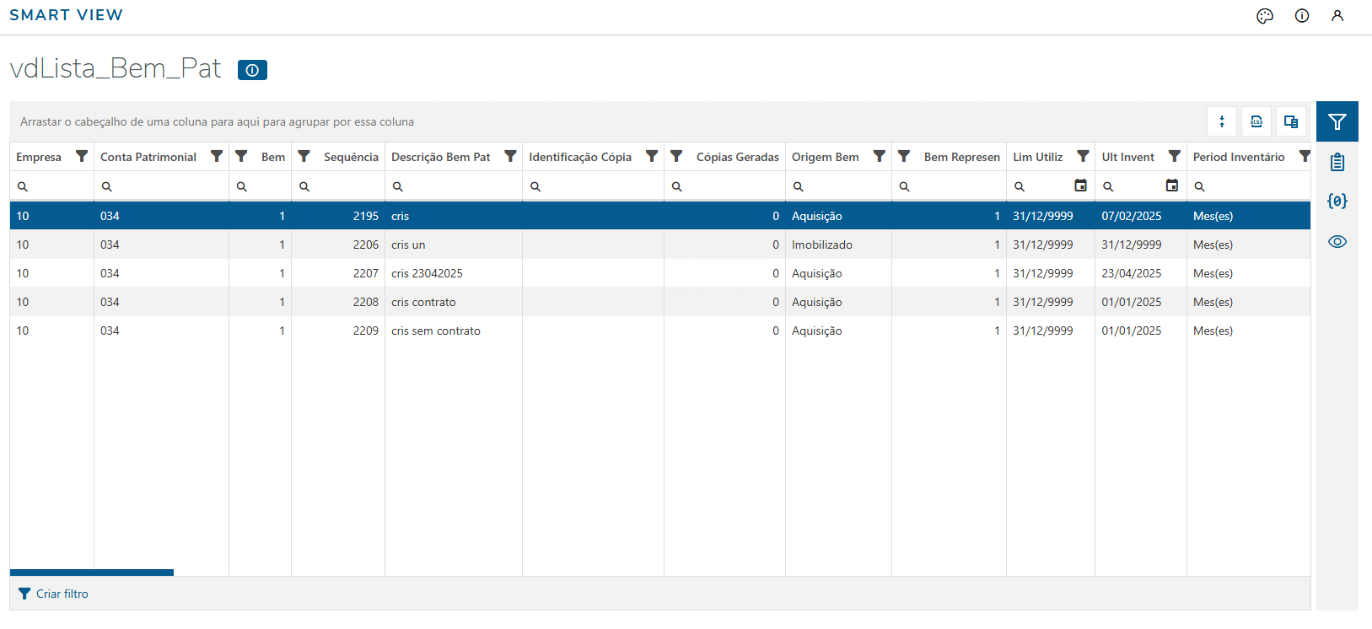This screenshot has width=1372, height=629.
Task: Open search operator menu for Descrição Bem Pat
Action: coord(398,186)
